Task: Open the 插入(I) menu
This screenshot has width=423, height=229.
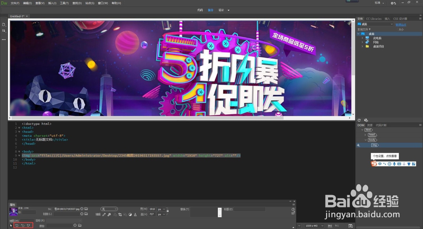Action: (x=52, y=3)
